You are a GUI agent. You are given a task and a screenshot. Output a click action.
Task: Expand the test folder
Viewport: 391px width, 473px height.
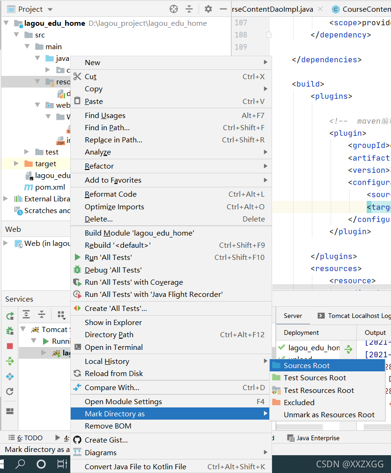click(x=27, y=151)
